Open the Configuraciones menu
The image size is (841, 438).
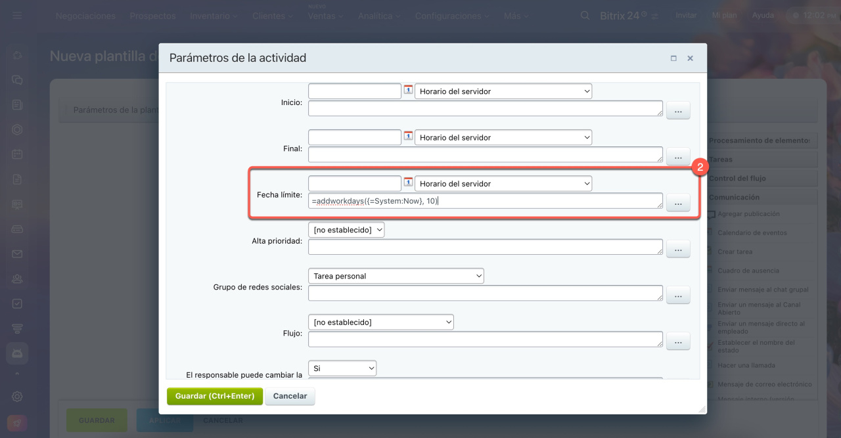click(x=451, y=16)
